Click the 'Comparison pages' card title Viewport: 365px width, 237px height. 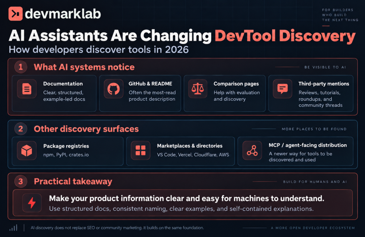pos(236,84)
